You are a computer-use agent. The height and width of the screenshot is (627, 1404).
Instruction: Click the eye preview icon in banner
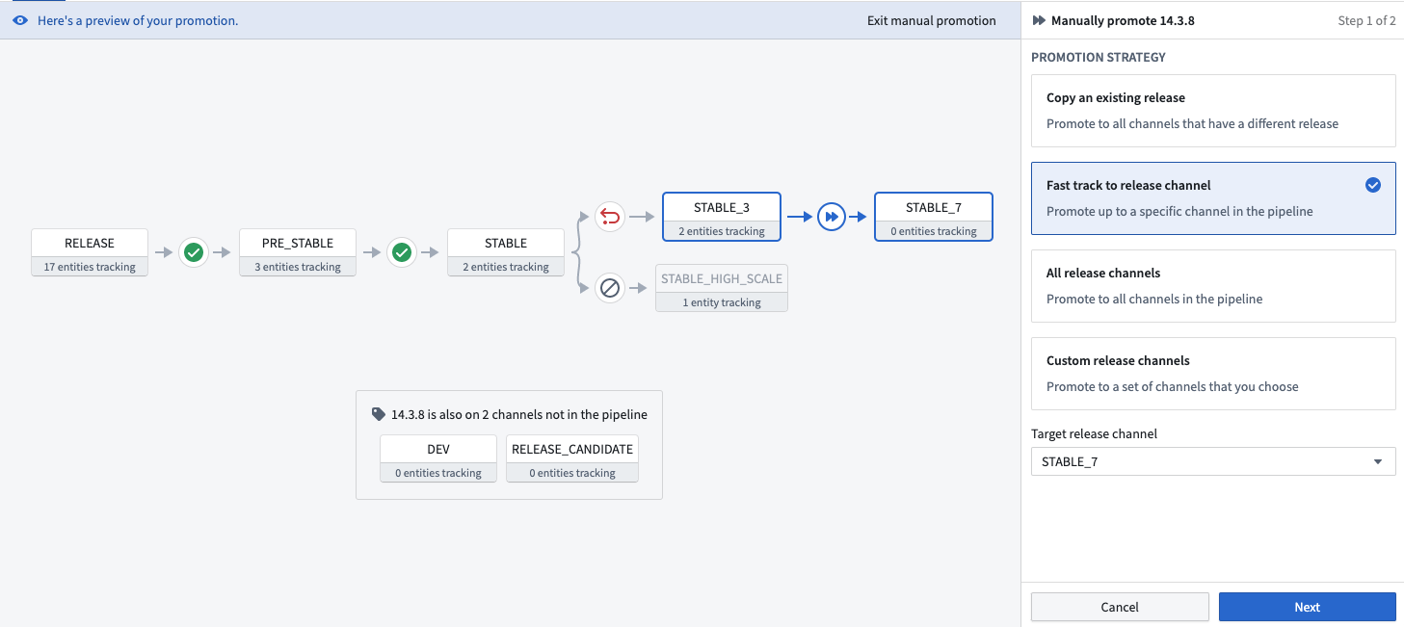(20, 20)
